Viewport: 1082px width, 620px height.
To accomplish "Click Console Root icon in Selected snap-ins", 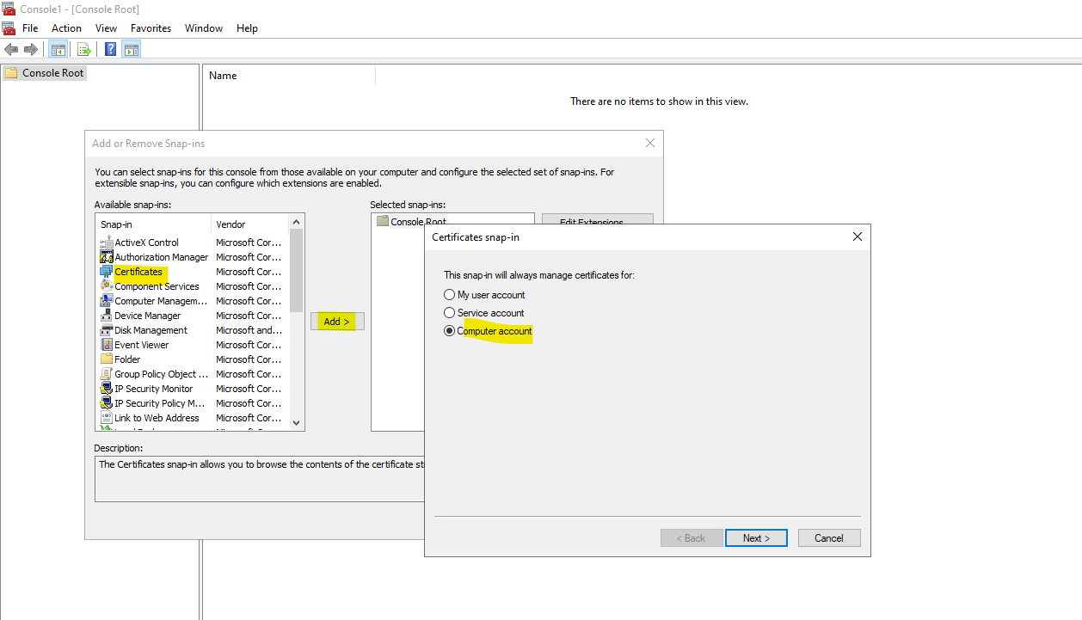I will click(383, 221).
